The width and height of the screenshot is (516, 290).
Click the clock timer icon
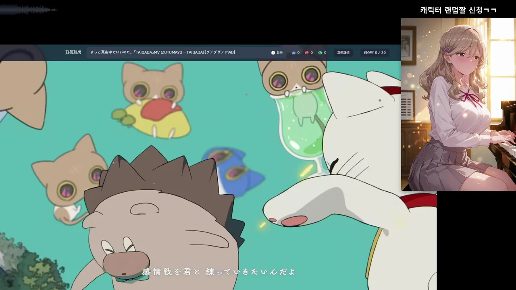(x=273, y=53)
